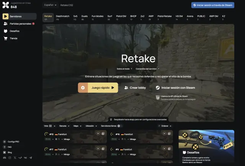Open quick game settings gear
The height and width of the screenshot is (166, 245).
click(83, 88)
